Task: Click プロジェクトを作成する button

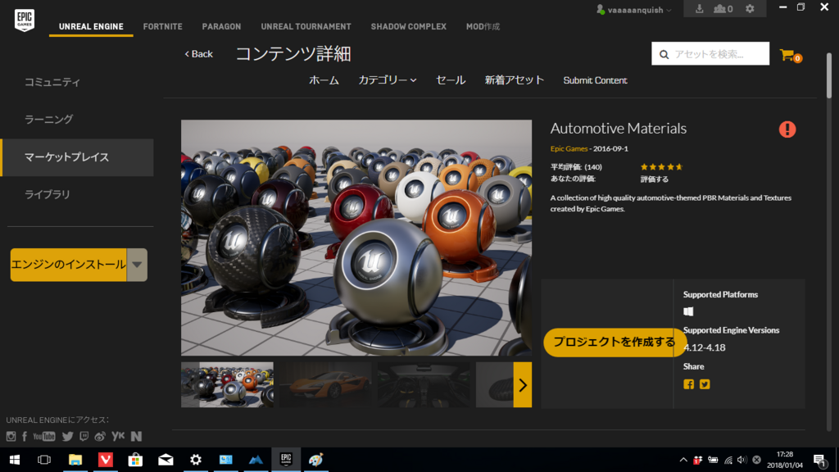Action: pos(614,342)
